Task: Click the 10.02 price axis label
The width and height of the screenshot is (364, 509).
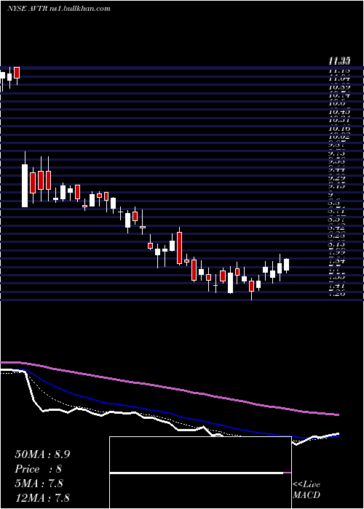Action: pyautogui.click(x=339, y=137)
